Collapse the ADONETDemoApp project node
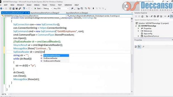This screenshot has width=173, height=97. (136, 26)
